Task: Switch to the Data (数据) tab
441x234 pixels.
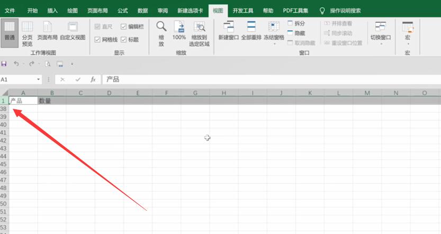Action: click(x=142, y=11)
